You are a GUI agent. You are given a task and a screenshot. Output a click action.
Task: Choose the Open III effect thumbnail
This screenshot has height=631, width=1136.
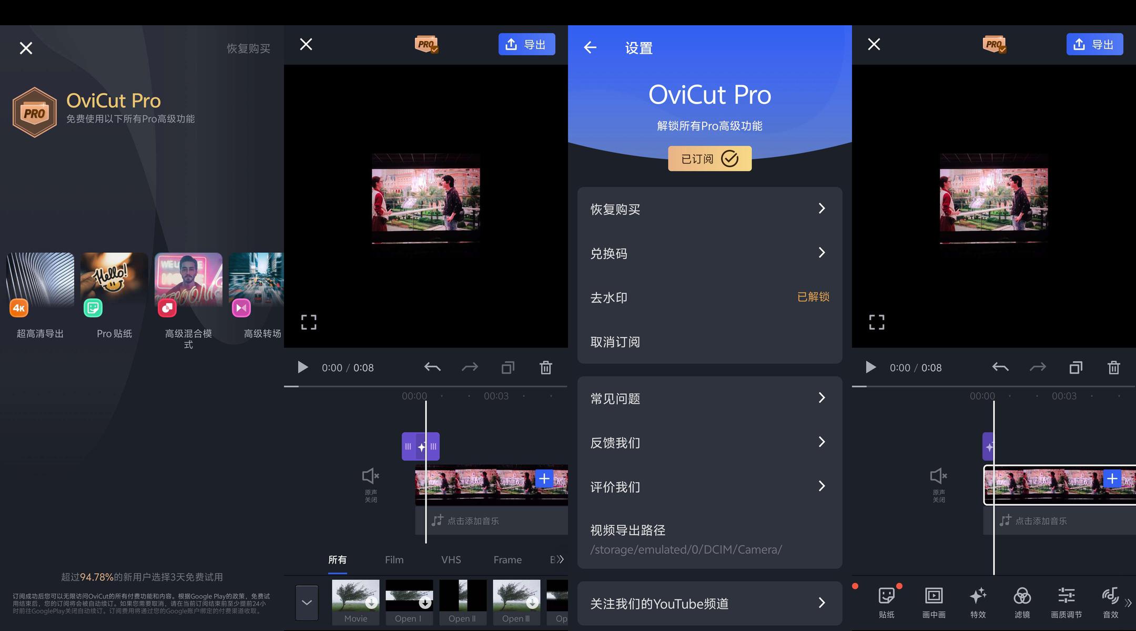[x=516, y=603]
